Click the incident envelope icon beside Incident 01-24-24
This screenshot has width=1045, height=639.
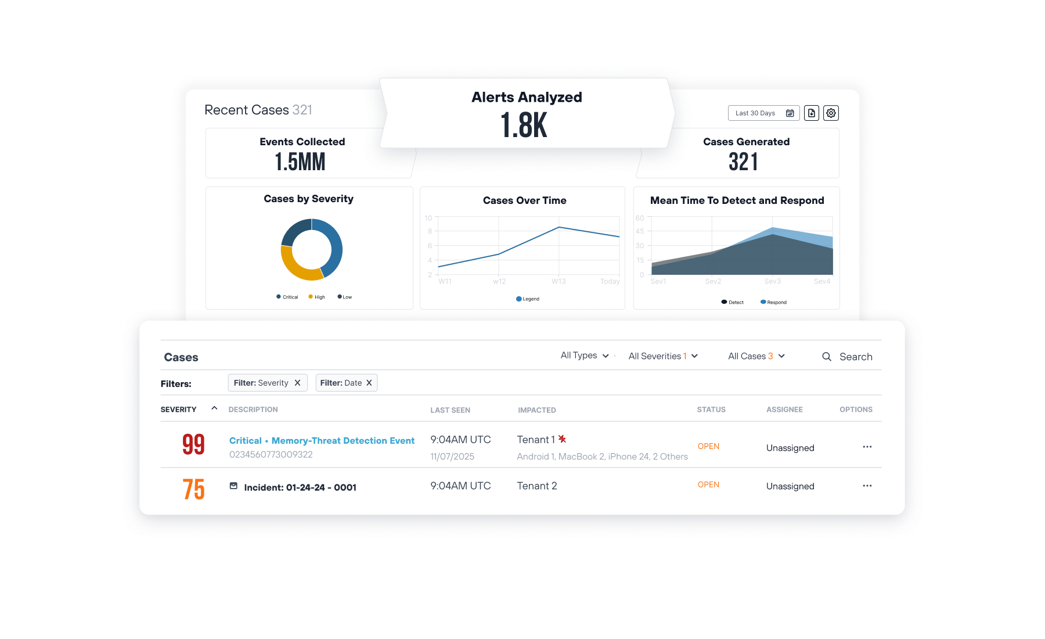pyautogui.click(x=234, y=486)
